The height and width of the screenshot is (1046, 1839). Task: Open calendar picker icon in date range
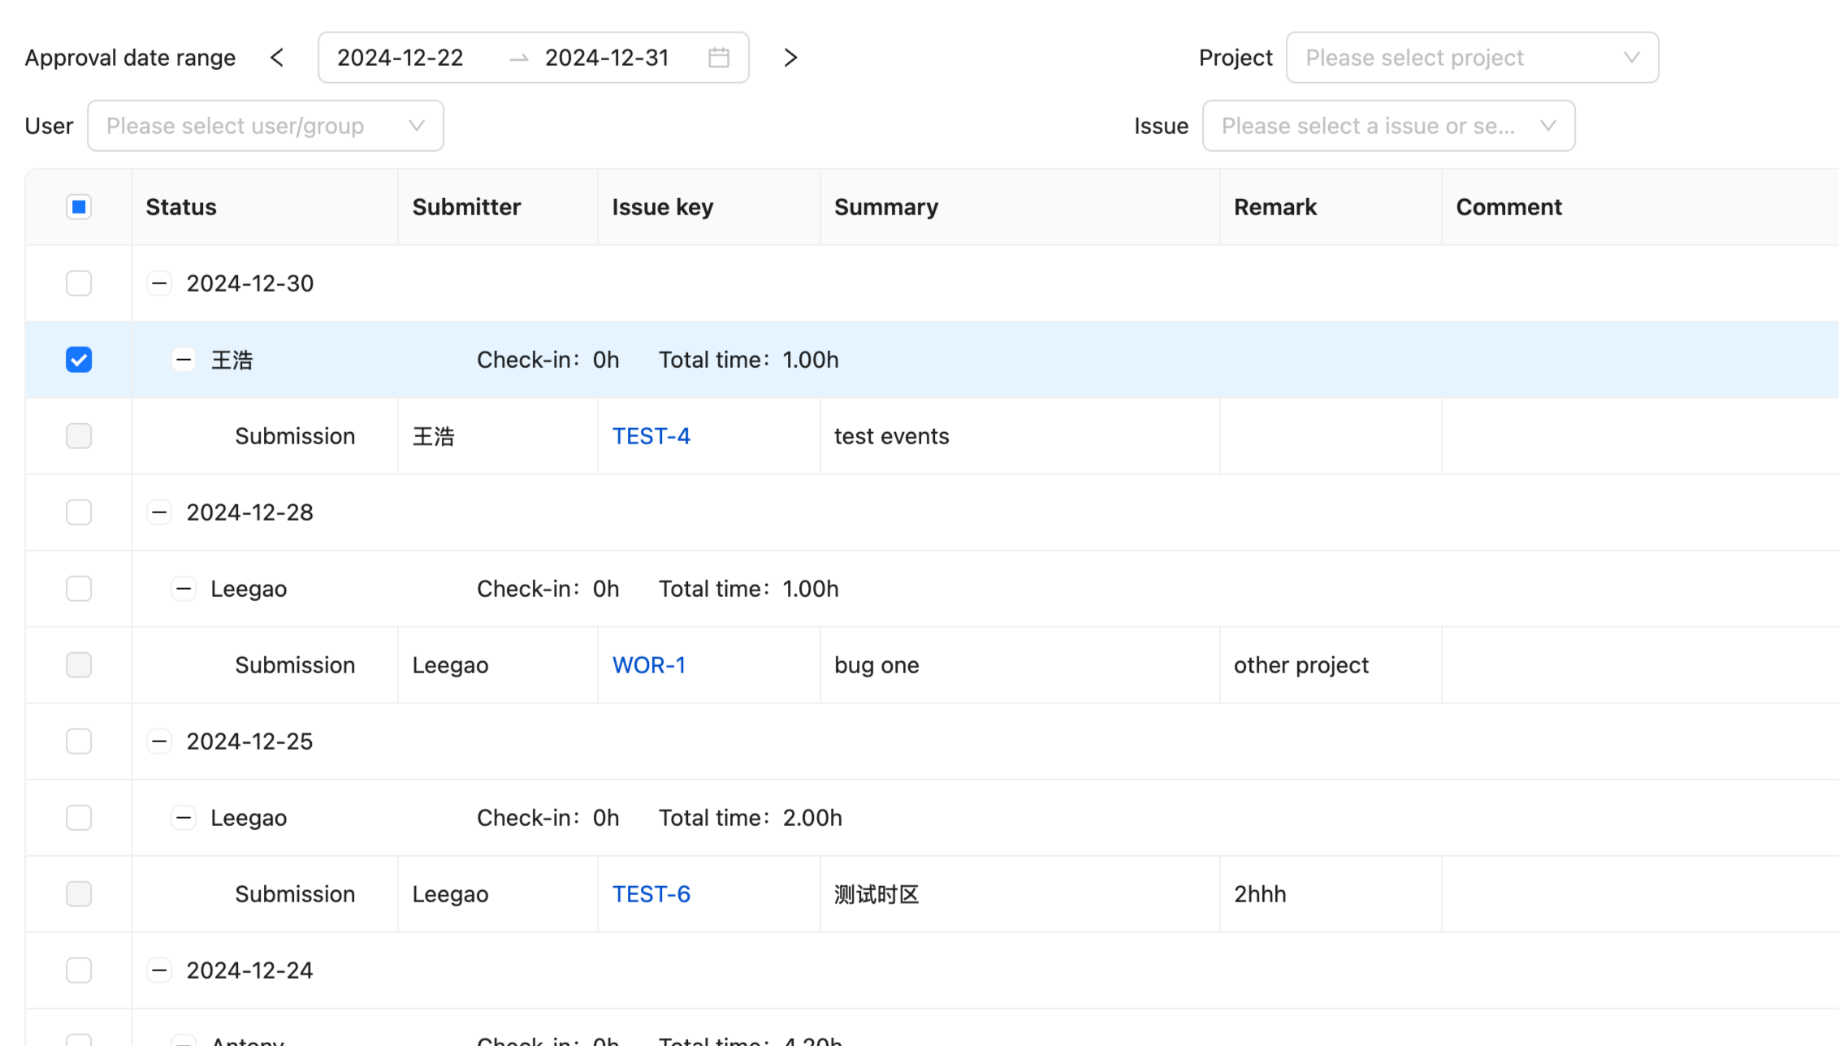[x=719, y=58]
